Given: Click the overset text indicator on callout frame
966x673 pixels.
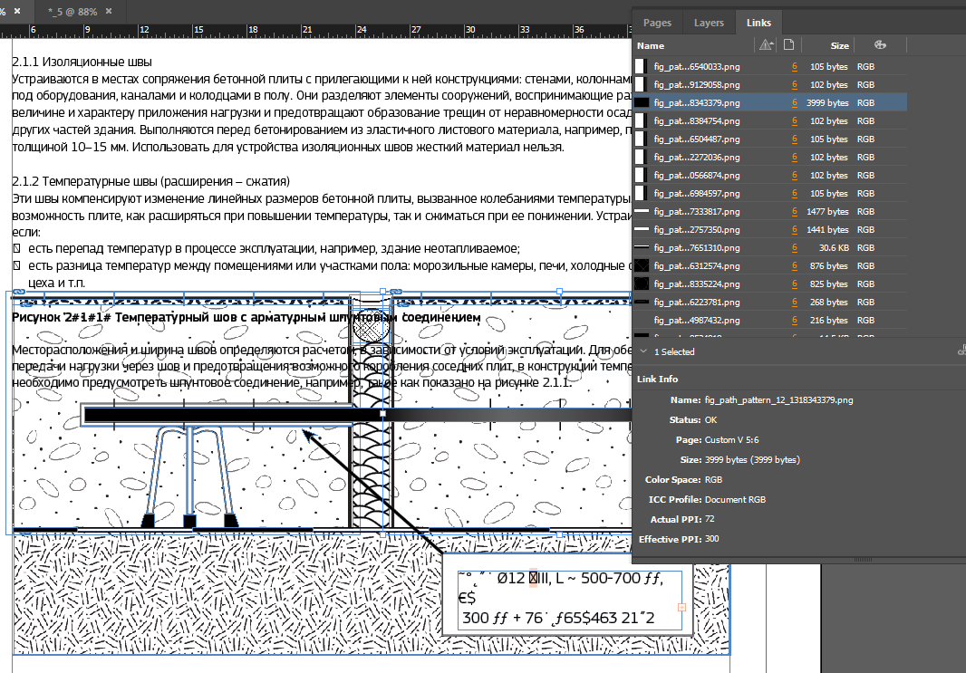Looking at the screenshot, I should tap(681, 608).
